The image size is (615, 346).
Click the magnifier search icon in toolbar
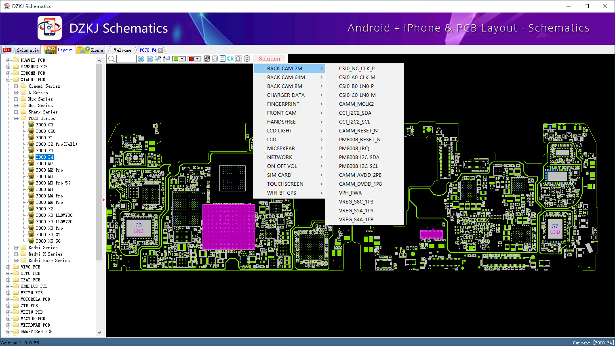[112, 59]
